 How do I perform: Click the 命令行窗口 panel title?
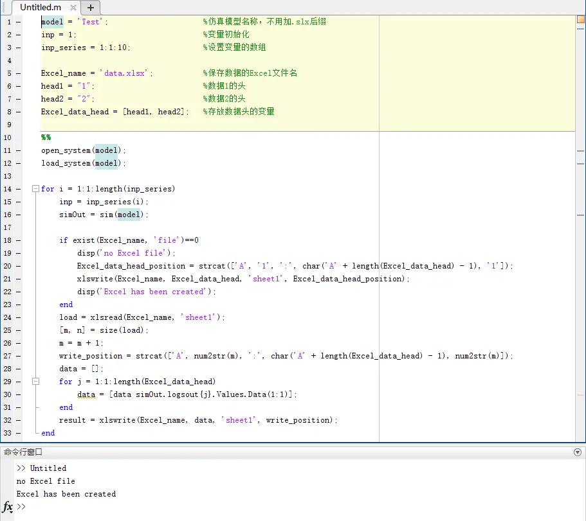(23, 452)
